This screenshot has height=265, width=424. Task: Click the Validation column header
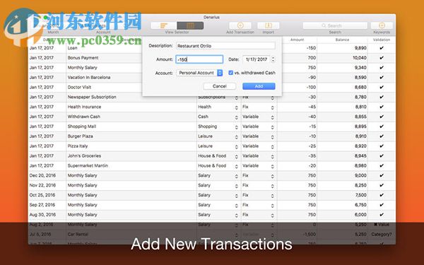click(382, 40)
